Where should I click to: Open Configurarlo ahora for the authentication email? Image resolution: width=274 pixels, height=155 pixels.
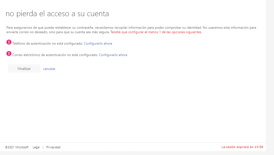click(113, 55)
